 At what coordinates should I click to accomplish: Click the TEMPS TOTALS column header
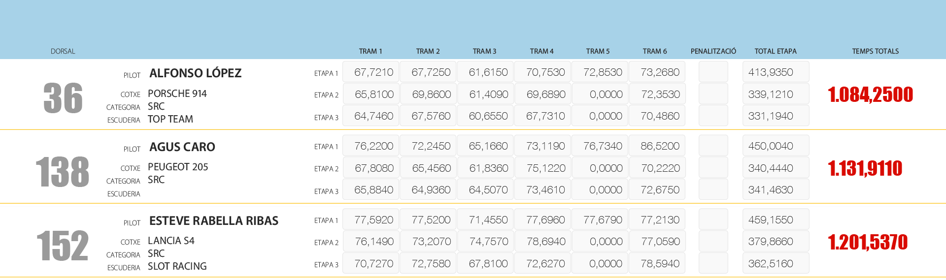[x=875, y=51]
